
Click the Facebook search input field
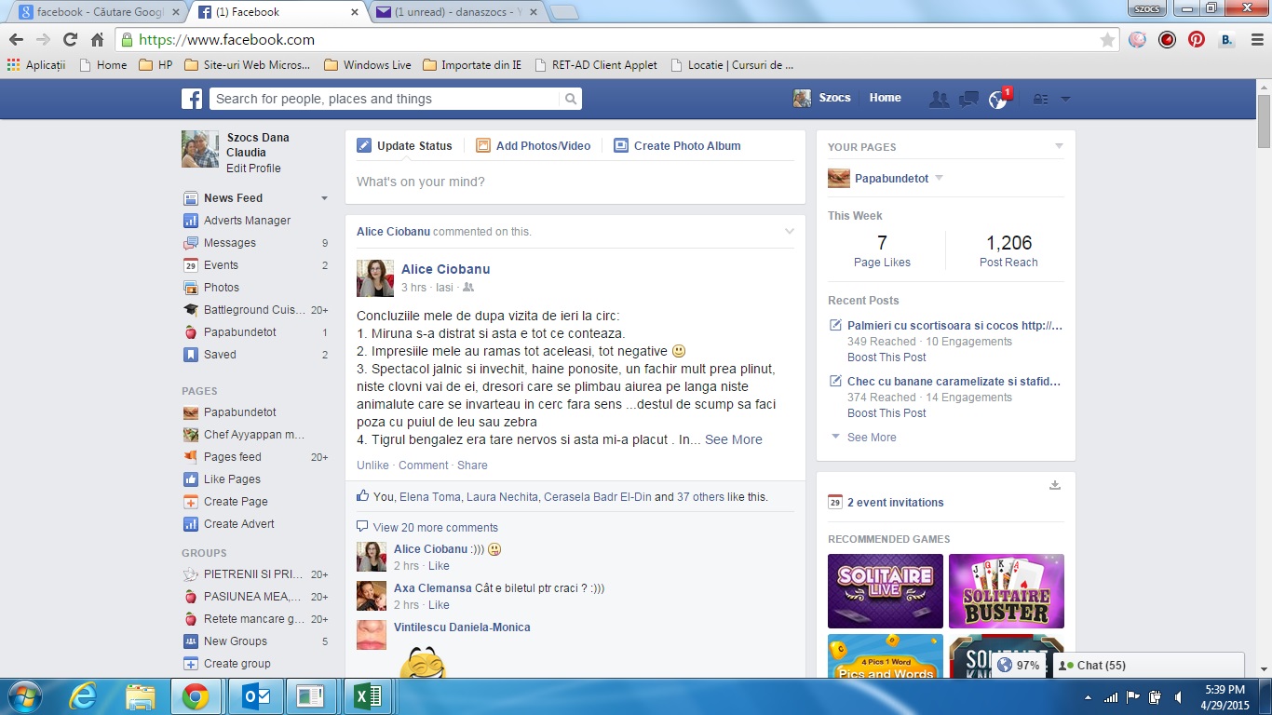coord(386,99)
